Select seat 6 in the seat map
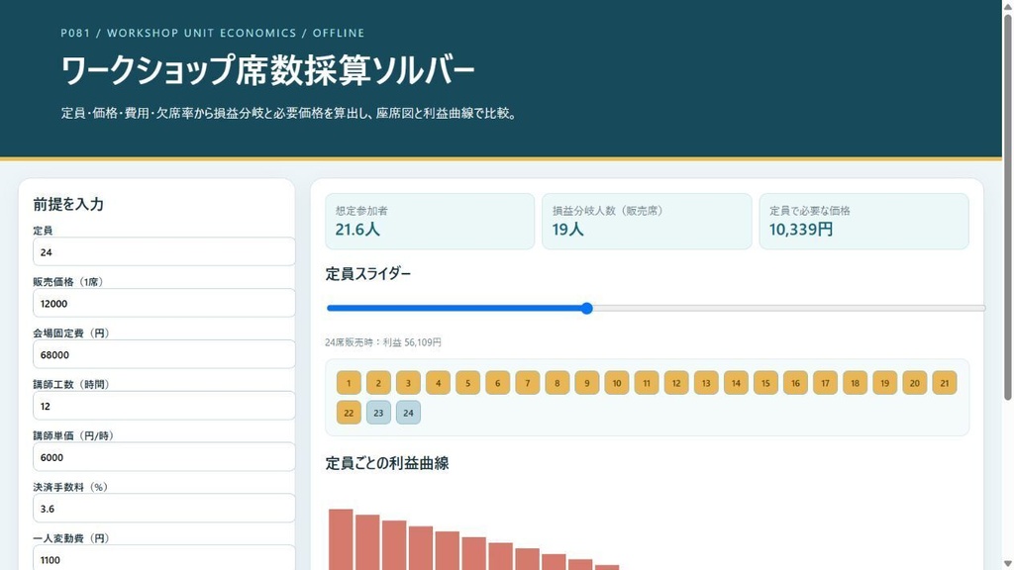Image resolution: width=1014 pixels, height=570 pixels. 497,383
